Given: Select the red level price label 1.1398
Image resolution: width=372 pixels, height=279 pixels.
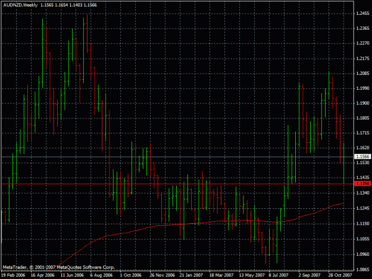Looking at the screenshot, I should (362, 183).
